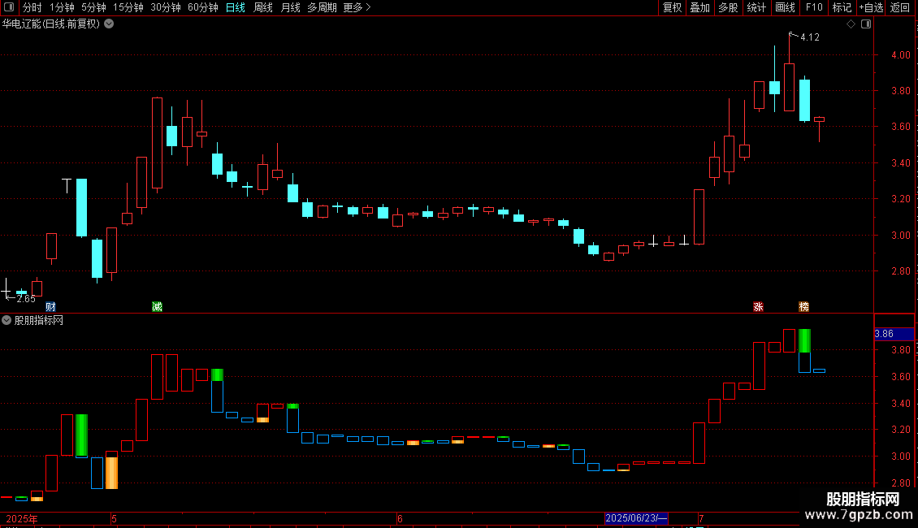
Task: Expand the 更多 period options
Action: pos(357,7)
